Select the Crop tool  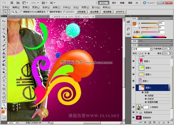[x=4, y=37]
